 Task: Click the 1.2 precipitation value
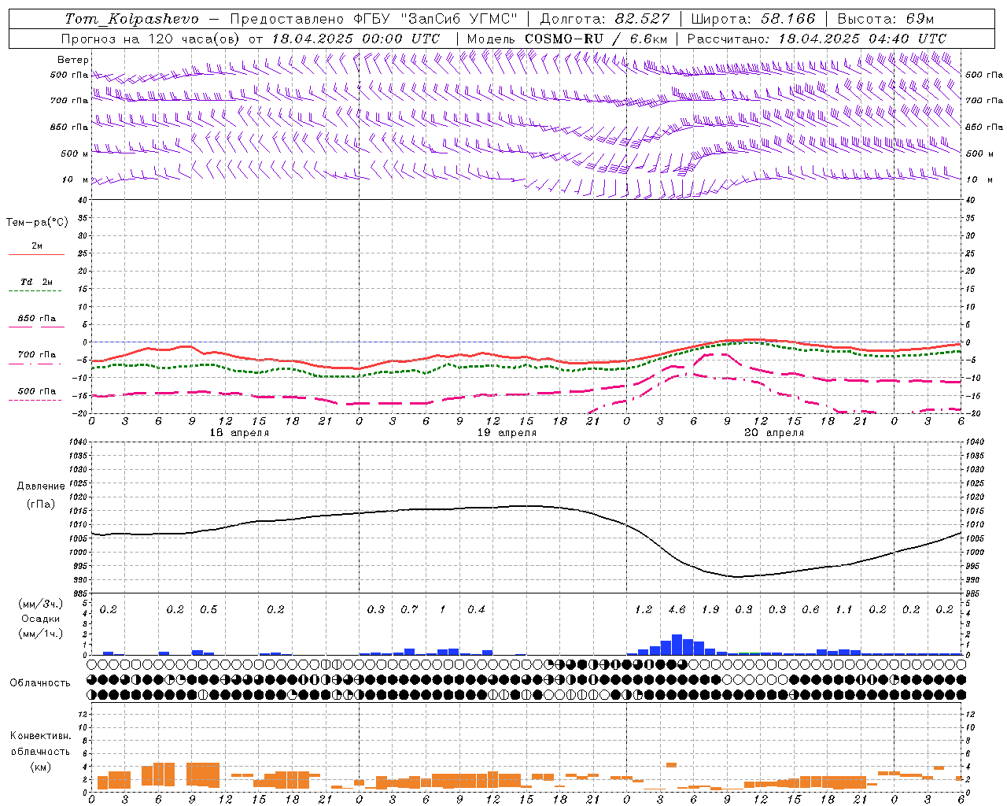[644, 610]
